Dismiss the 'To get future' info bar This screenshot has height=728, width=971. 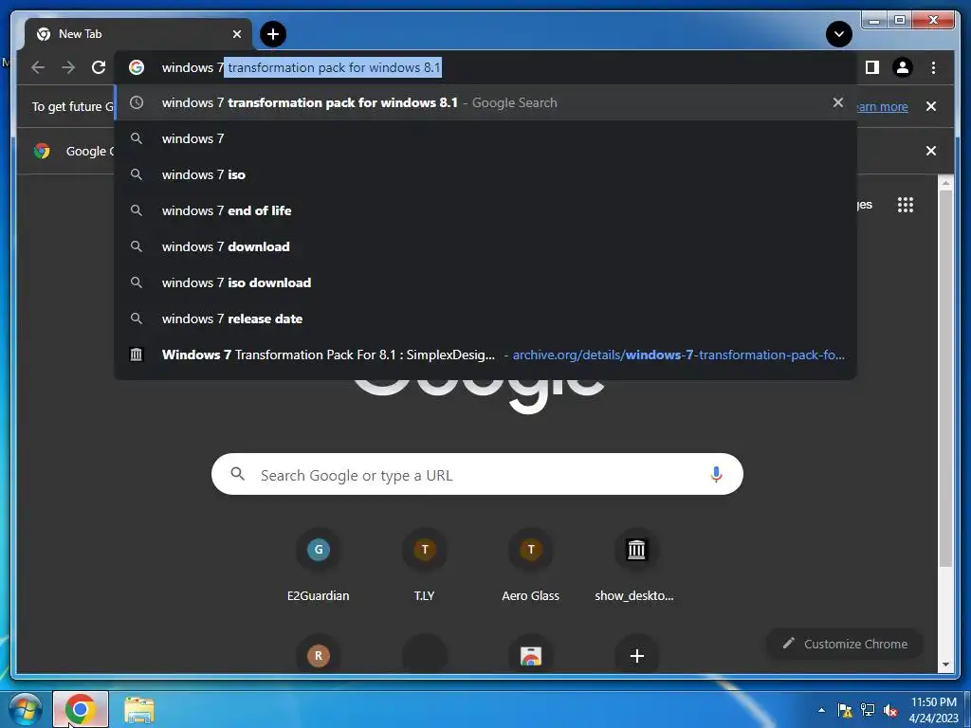coord(931,106)
